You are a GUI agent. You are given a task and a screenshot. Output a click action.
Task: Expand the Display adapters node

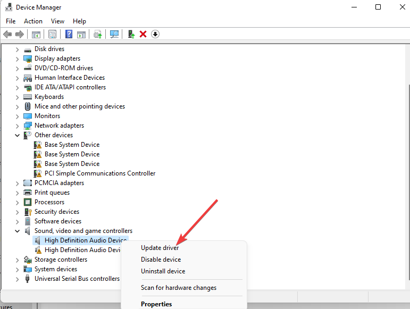(x=17, y=59)
